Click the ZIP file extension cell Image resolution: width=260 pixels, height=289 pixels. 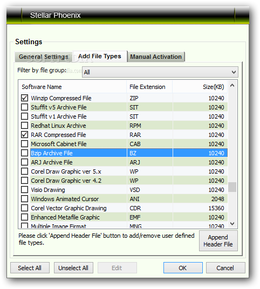(x=134, y=98)
